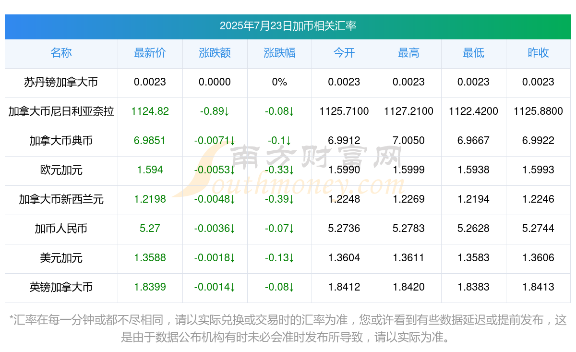Click latest price 1.2198

(x=150, y=199)
